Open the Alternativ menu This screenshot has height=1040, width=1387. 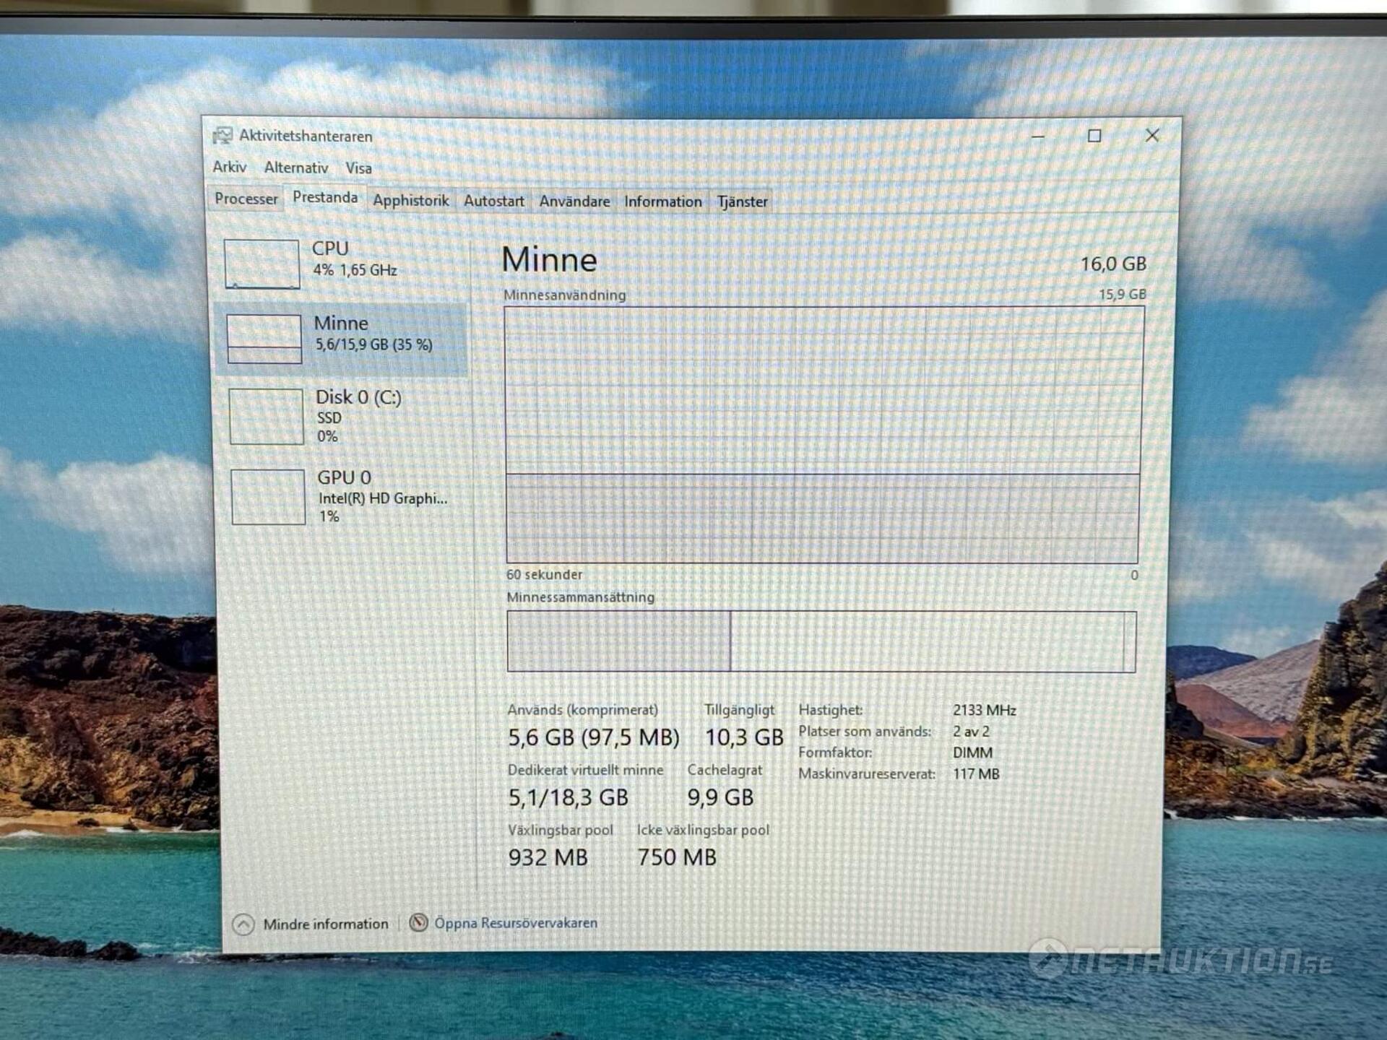(296, 168)
